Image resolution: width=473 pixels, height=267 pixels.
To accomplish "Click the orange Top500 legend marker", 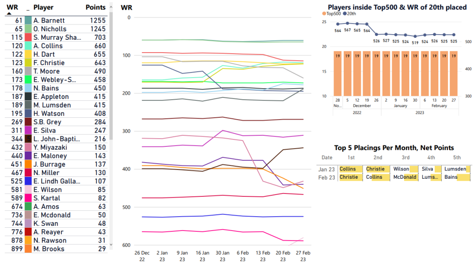I will point(325,14).
